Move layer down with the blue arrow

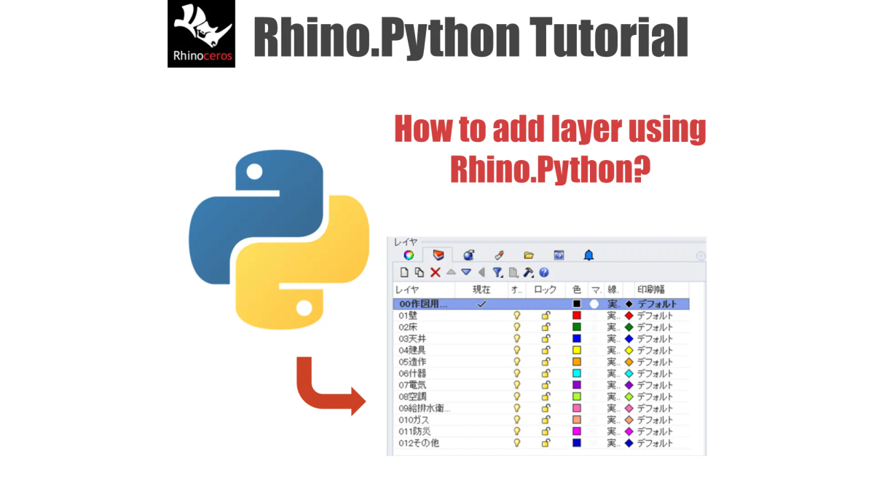(465, 273)
